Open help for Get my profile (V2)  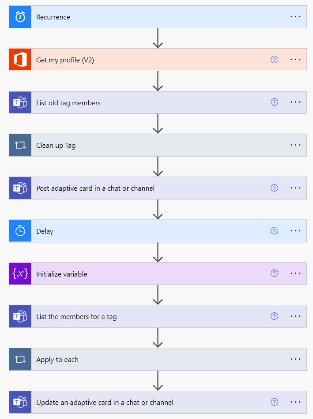(x=274, y=59)
